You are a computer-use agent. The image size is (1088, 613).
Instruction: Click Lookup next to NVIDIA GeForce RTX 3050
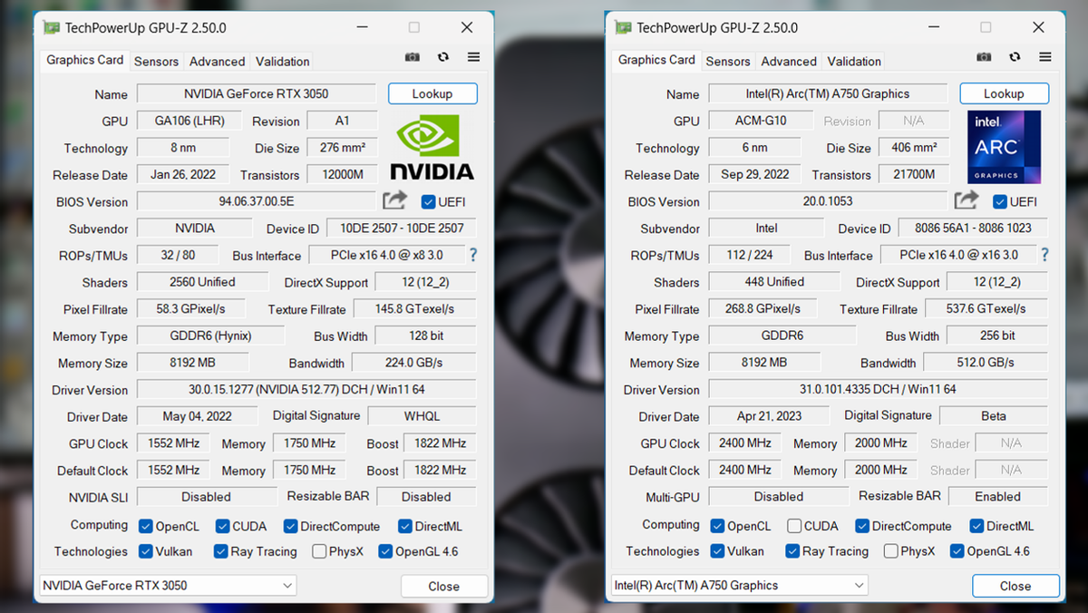(x=432, y=93)
